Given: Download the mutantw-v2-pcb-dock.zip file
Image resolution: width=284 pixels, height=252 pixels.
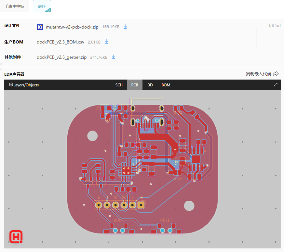Looking at the screenshot, I should pos(125,27).
